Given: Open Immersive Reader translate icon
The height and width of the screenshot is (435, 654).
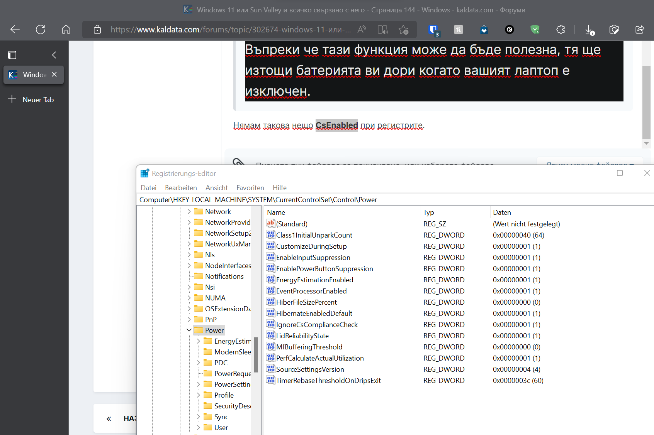Looking at the screenshot, I should coord(383,29).
